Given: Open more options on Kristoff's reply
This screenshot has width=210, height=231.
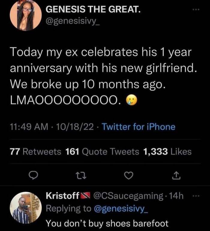Looking at the screenshot, I should 196,196.
